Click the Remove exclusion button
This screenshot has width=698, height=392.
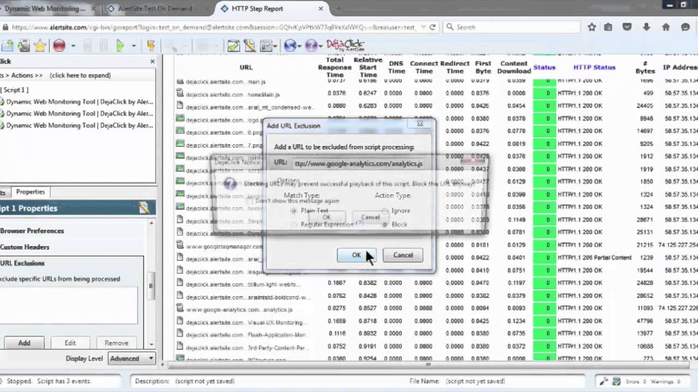point(116,343)
